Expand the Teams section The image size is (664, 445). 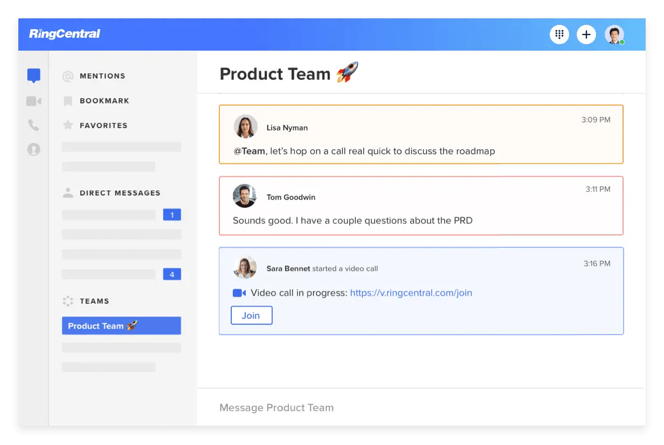[x=94, y=301]
